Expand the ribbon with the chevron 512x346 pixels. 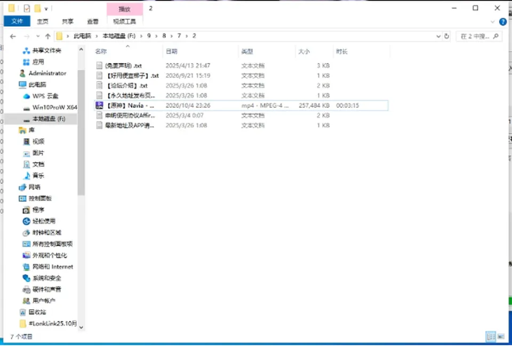pos(492,22)
